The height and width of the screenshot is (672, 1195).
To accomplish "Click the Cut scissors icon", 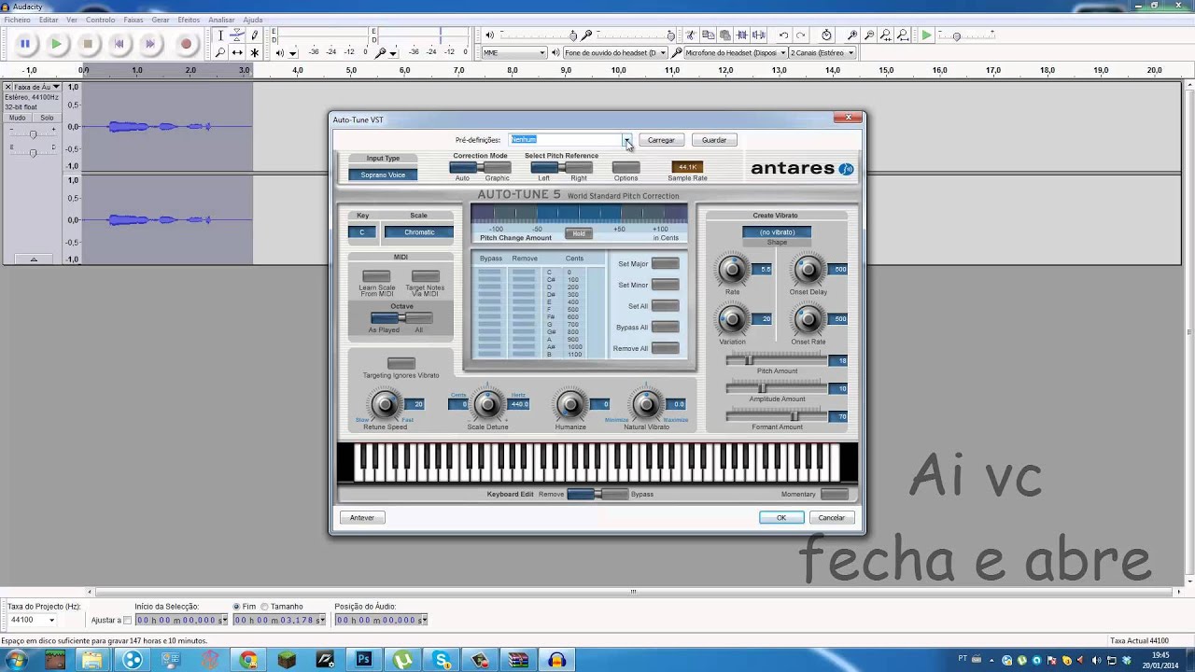I will point(690,35).
